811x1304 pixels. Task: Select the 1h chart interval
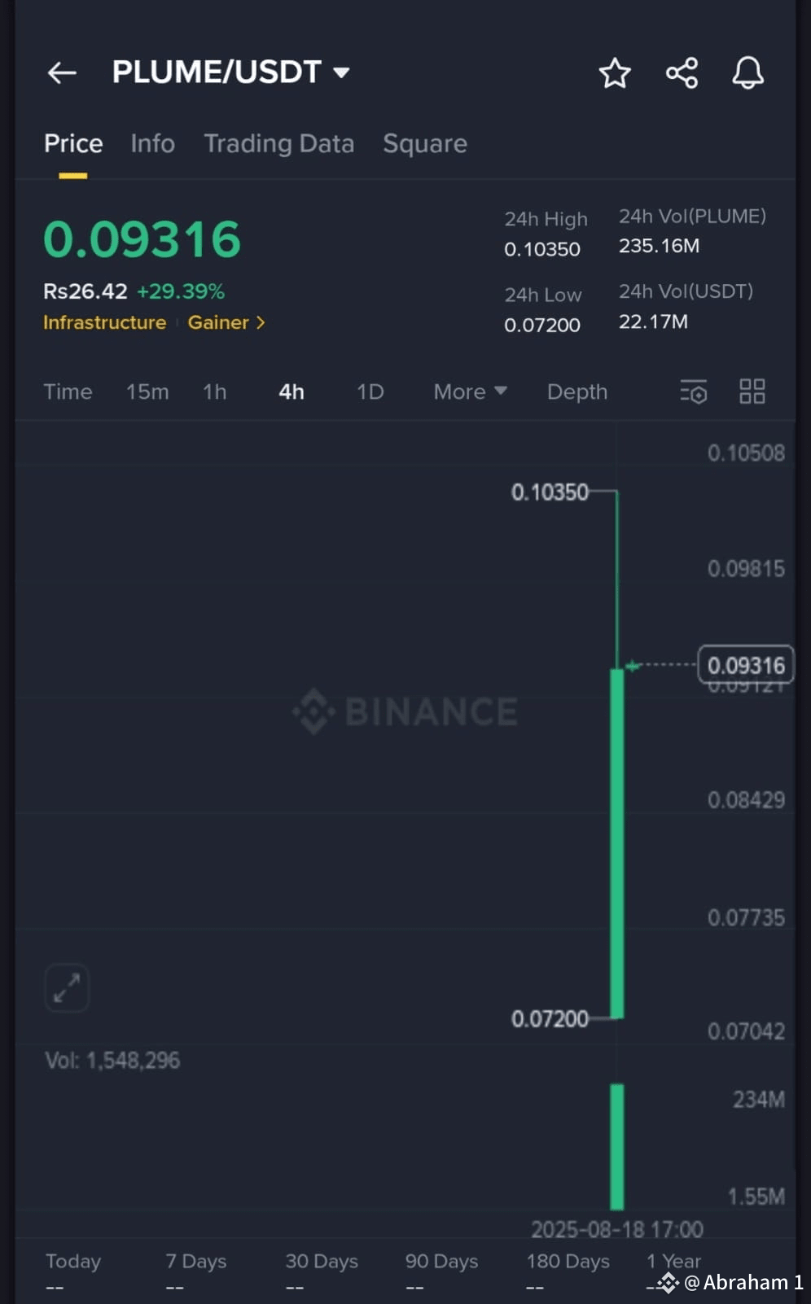pyautogui.click(x=215, y=392)
